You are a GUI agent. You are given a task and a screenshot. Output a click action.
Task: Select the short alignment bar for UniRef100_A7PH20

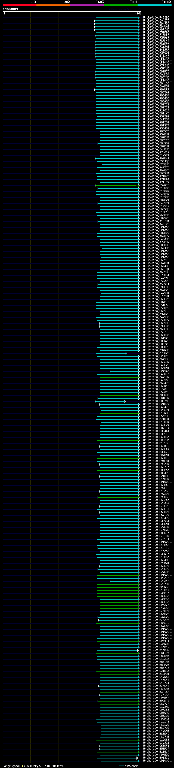pyautogui.click(x=111, y=353)
